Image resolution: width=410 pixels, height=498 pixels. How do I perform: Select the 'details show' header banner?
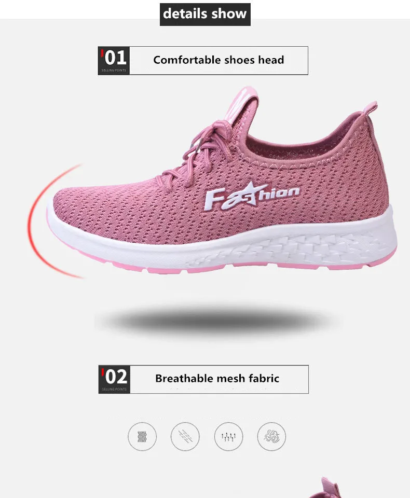pos(205,15)
